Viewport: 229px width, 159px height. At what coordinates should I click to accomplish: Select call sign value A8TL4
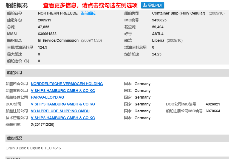pyautogui.click(x=158, y=34)
